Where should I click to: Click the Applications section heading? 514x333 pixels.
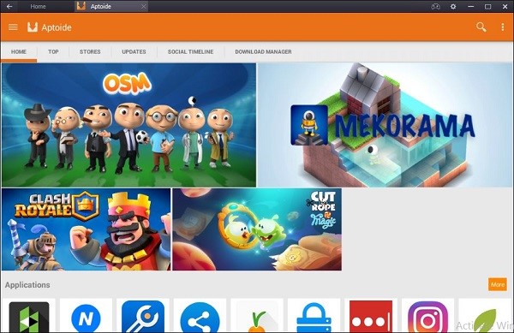coord(27,285)
